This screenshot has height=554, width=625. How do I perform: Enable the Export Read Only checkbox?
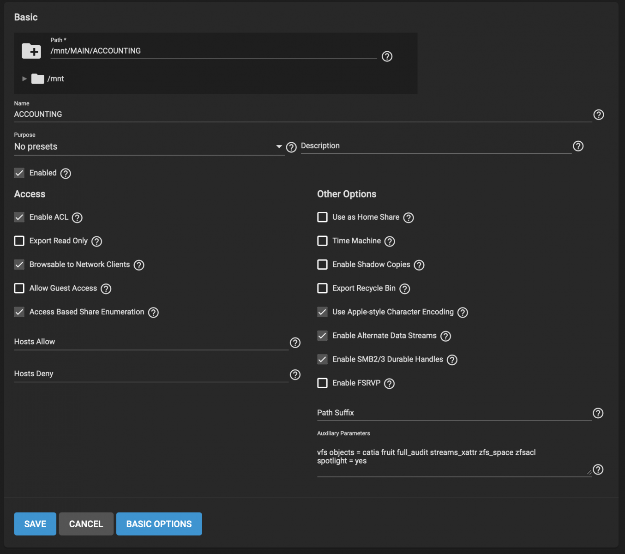pos(19,241)
